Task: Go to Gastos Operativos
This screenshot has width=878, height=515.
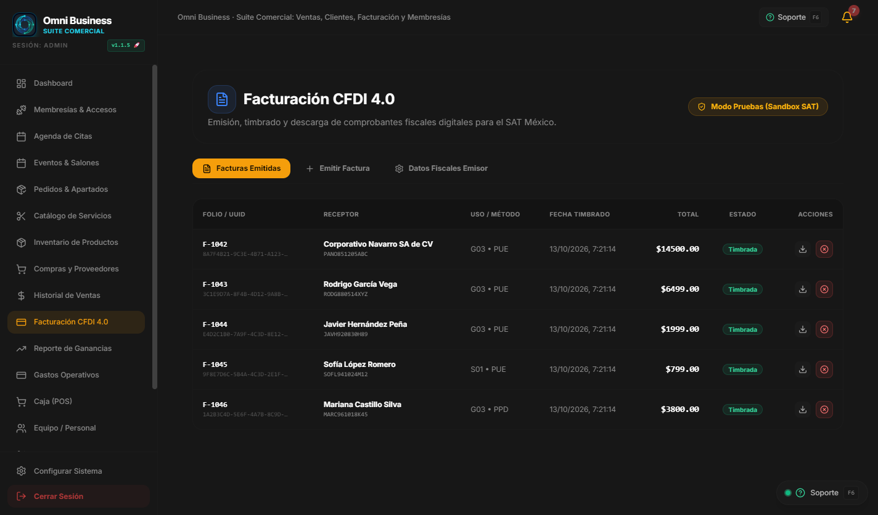Action: pos(76,375)
